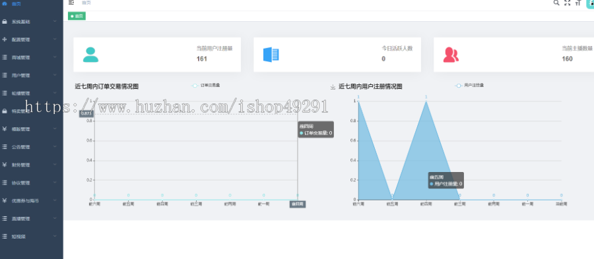Click the list icon beside 协议管理

(x=5, y=183)
